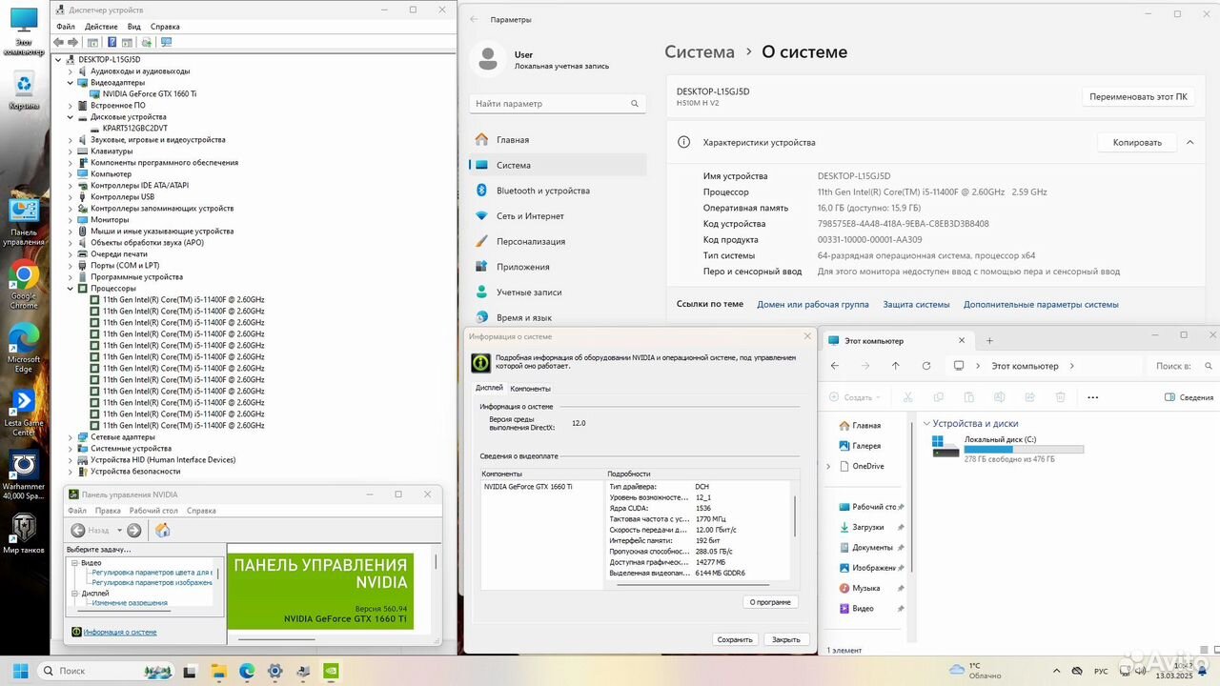
Task: Click the Копировать button in Settings
Action: (x=1137, y=143)
